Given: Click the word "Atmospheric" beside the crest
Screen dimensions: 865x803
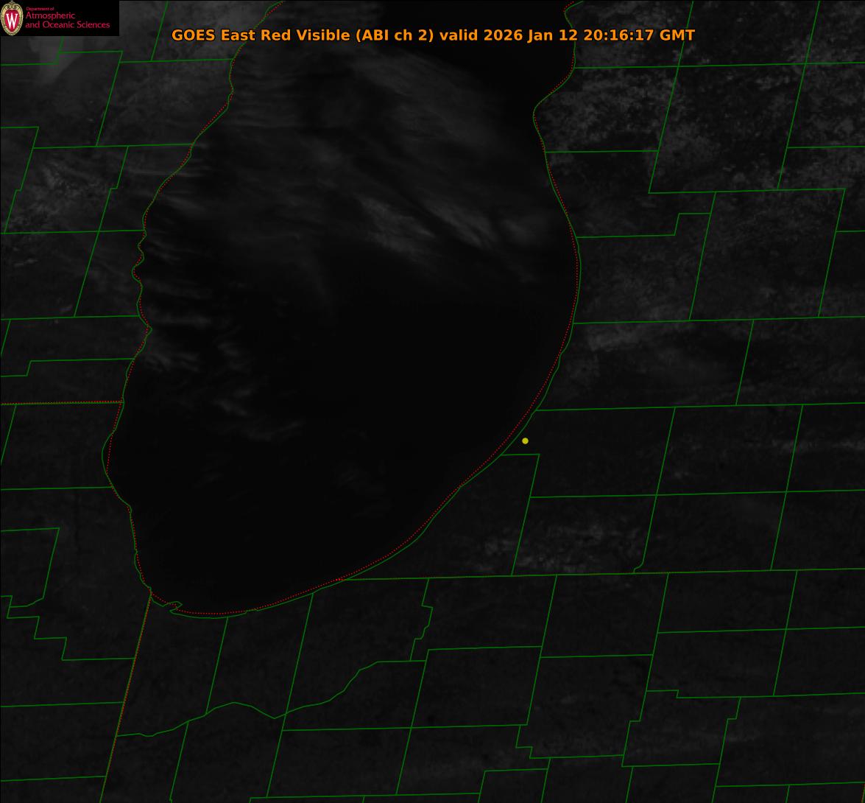Looking at the screenshot, I should tap(50, 16).
